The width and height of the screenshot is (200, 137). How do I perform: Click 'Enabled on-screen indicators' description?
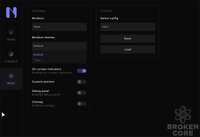coord(52,73)
